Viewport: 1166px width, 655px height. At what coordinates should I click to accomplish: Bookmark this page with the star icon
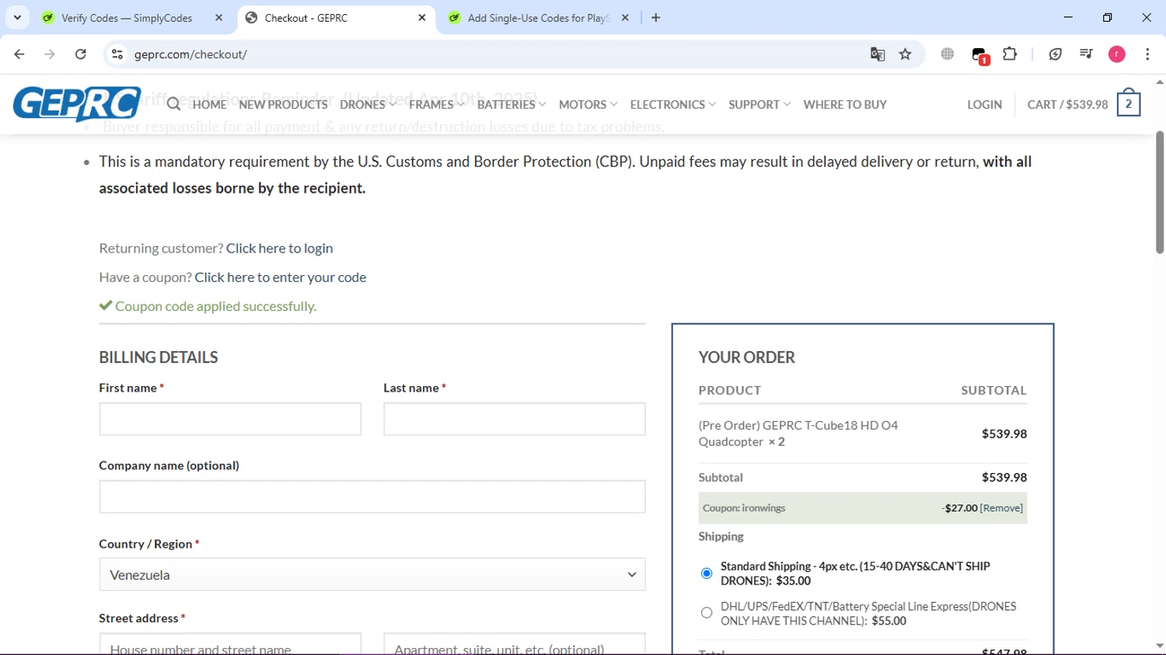coord(906,54)
